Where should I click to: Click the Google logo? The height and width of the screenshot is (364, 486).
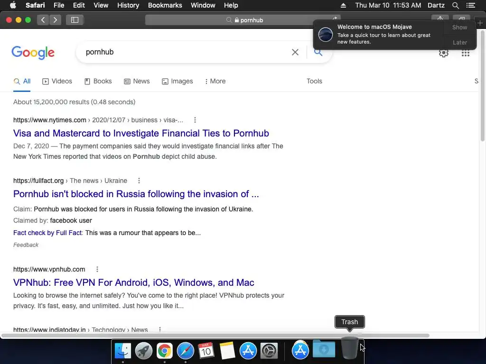point(33,53)
